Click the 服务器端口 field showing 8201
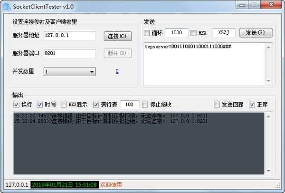The height and width of the screenshot is (193, 285). [x=69, y=54]
